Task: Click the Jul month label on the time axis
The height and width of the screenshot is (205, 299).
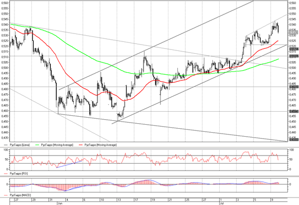Action: tap(222, 204)
